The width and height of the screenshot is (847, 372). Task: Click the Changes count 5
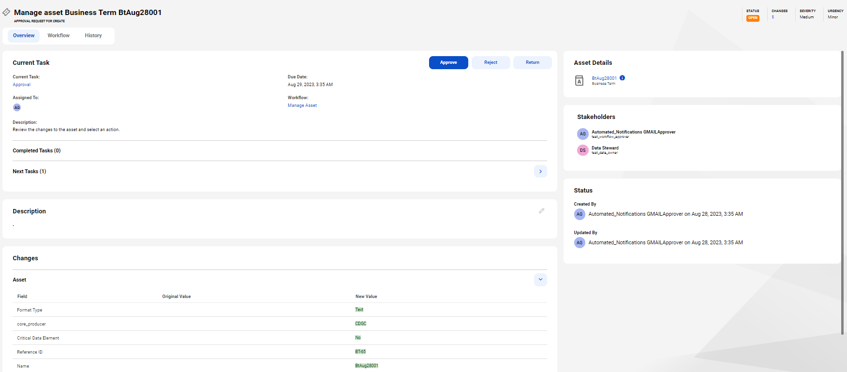[773, 17]
